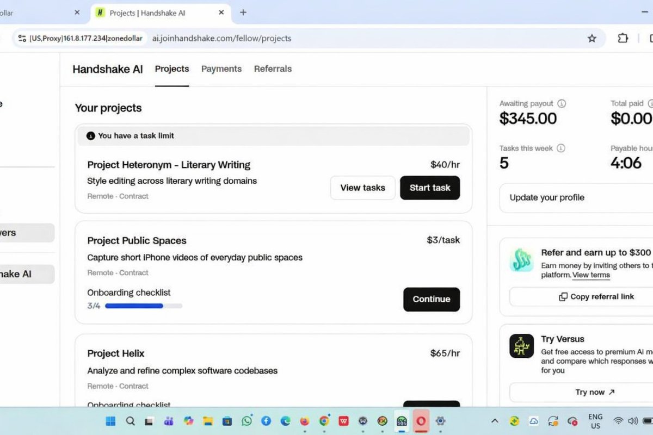Screen dimensions: 653x435
Task: Open Microsoft Store from the taskbar
Action: [x=227, y=421]
